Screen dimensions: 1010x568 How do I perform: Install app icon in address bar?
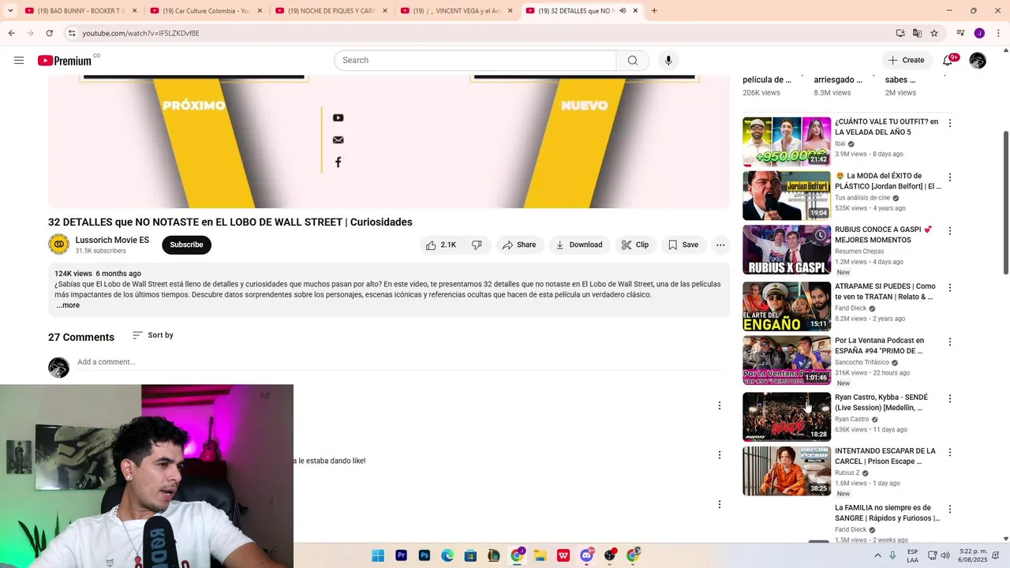[900, 33]
